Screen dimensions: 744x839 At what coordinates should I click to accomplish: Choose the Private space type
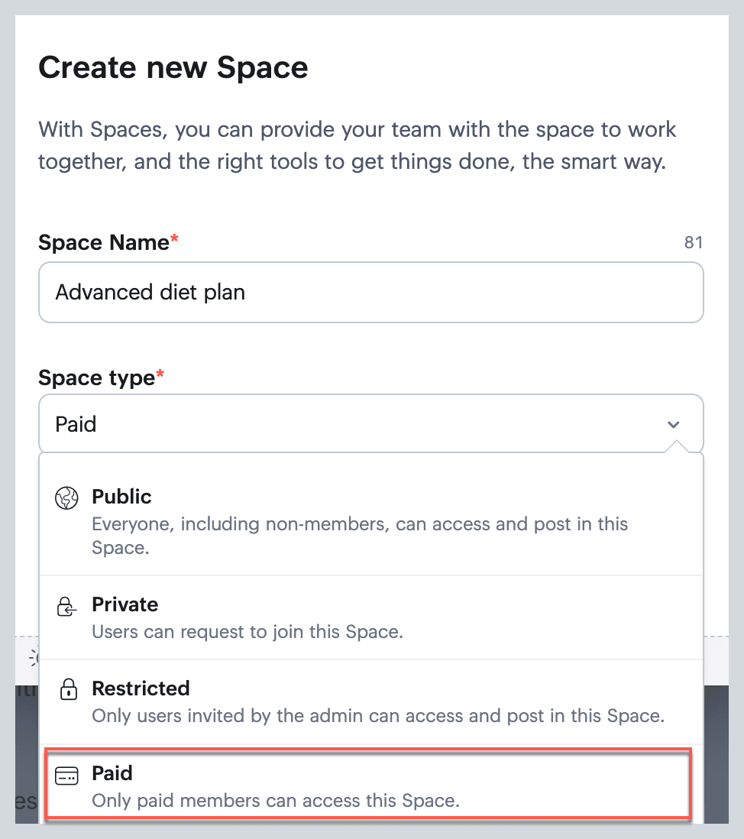tap(125, 604)
